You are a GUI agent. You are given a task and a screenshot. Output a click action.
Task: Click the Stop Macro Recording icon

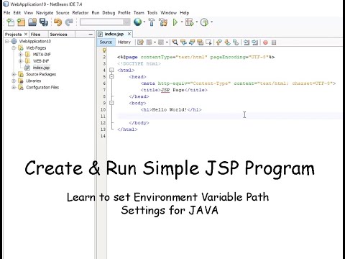tap(274, 42)
